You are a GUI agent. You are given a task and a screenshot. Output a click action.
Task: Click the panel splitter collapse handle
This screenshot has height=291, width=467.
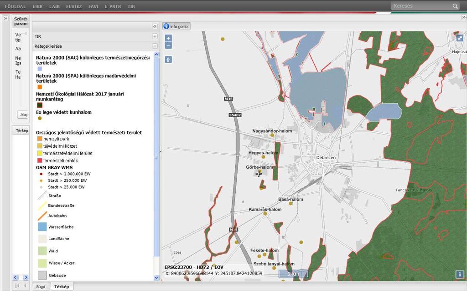[161, 151]
